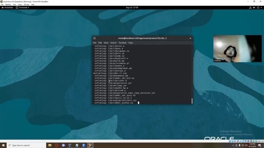This screenshot has height=148, width=264.
Task: Open the Terminal app menu dropdown in top bar
Action: click(22, 7)
